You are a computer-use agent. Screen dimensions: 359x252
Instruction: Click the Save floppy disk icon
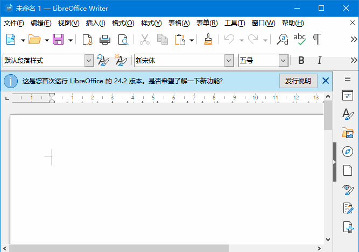(x=58, y=40)
